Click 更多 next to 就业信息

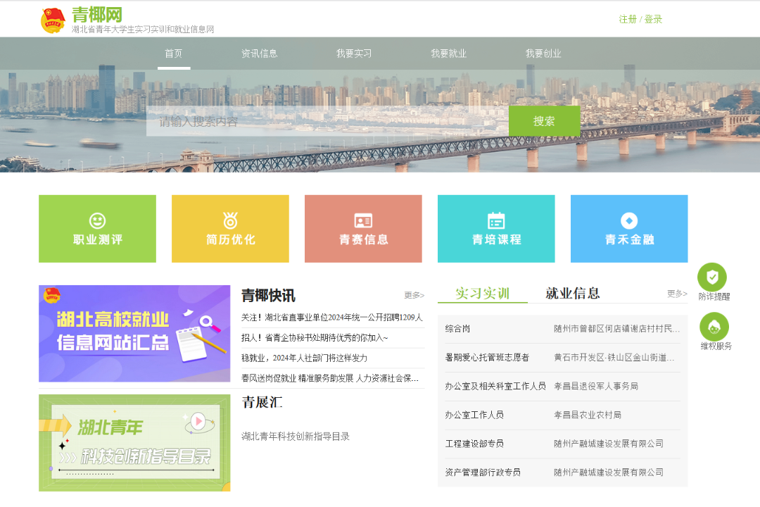[677, 294]
